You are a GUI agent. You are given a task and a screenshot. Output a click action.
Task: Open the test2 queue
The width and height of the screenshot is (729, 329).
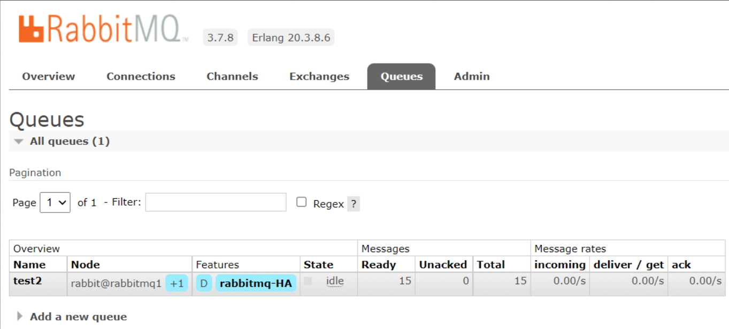click(27, 281)
